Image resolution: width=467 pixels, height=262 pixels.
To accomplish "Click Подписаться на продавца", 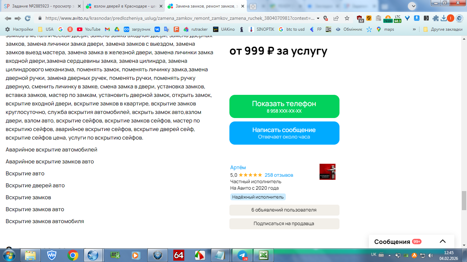I will 284,224.
